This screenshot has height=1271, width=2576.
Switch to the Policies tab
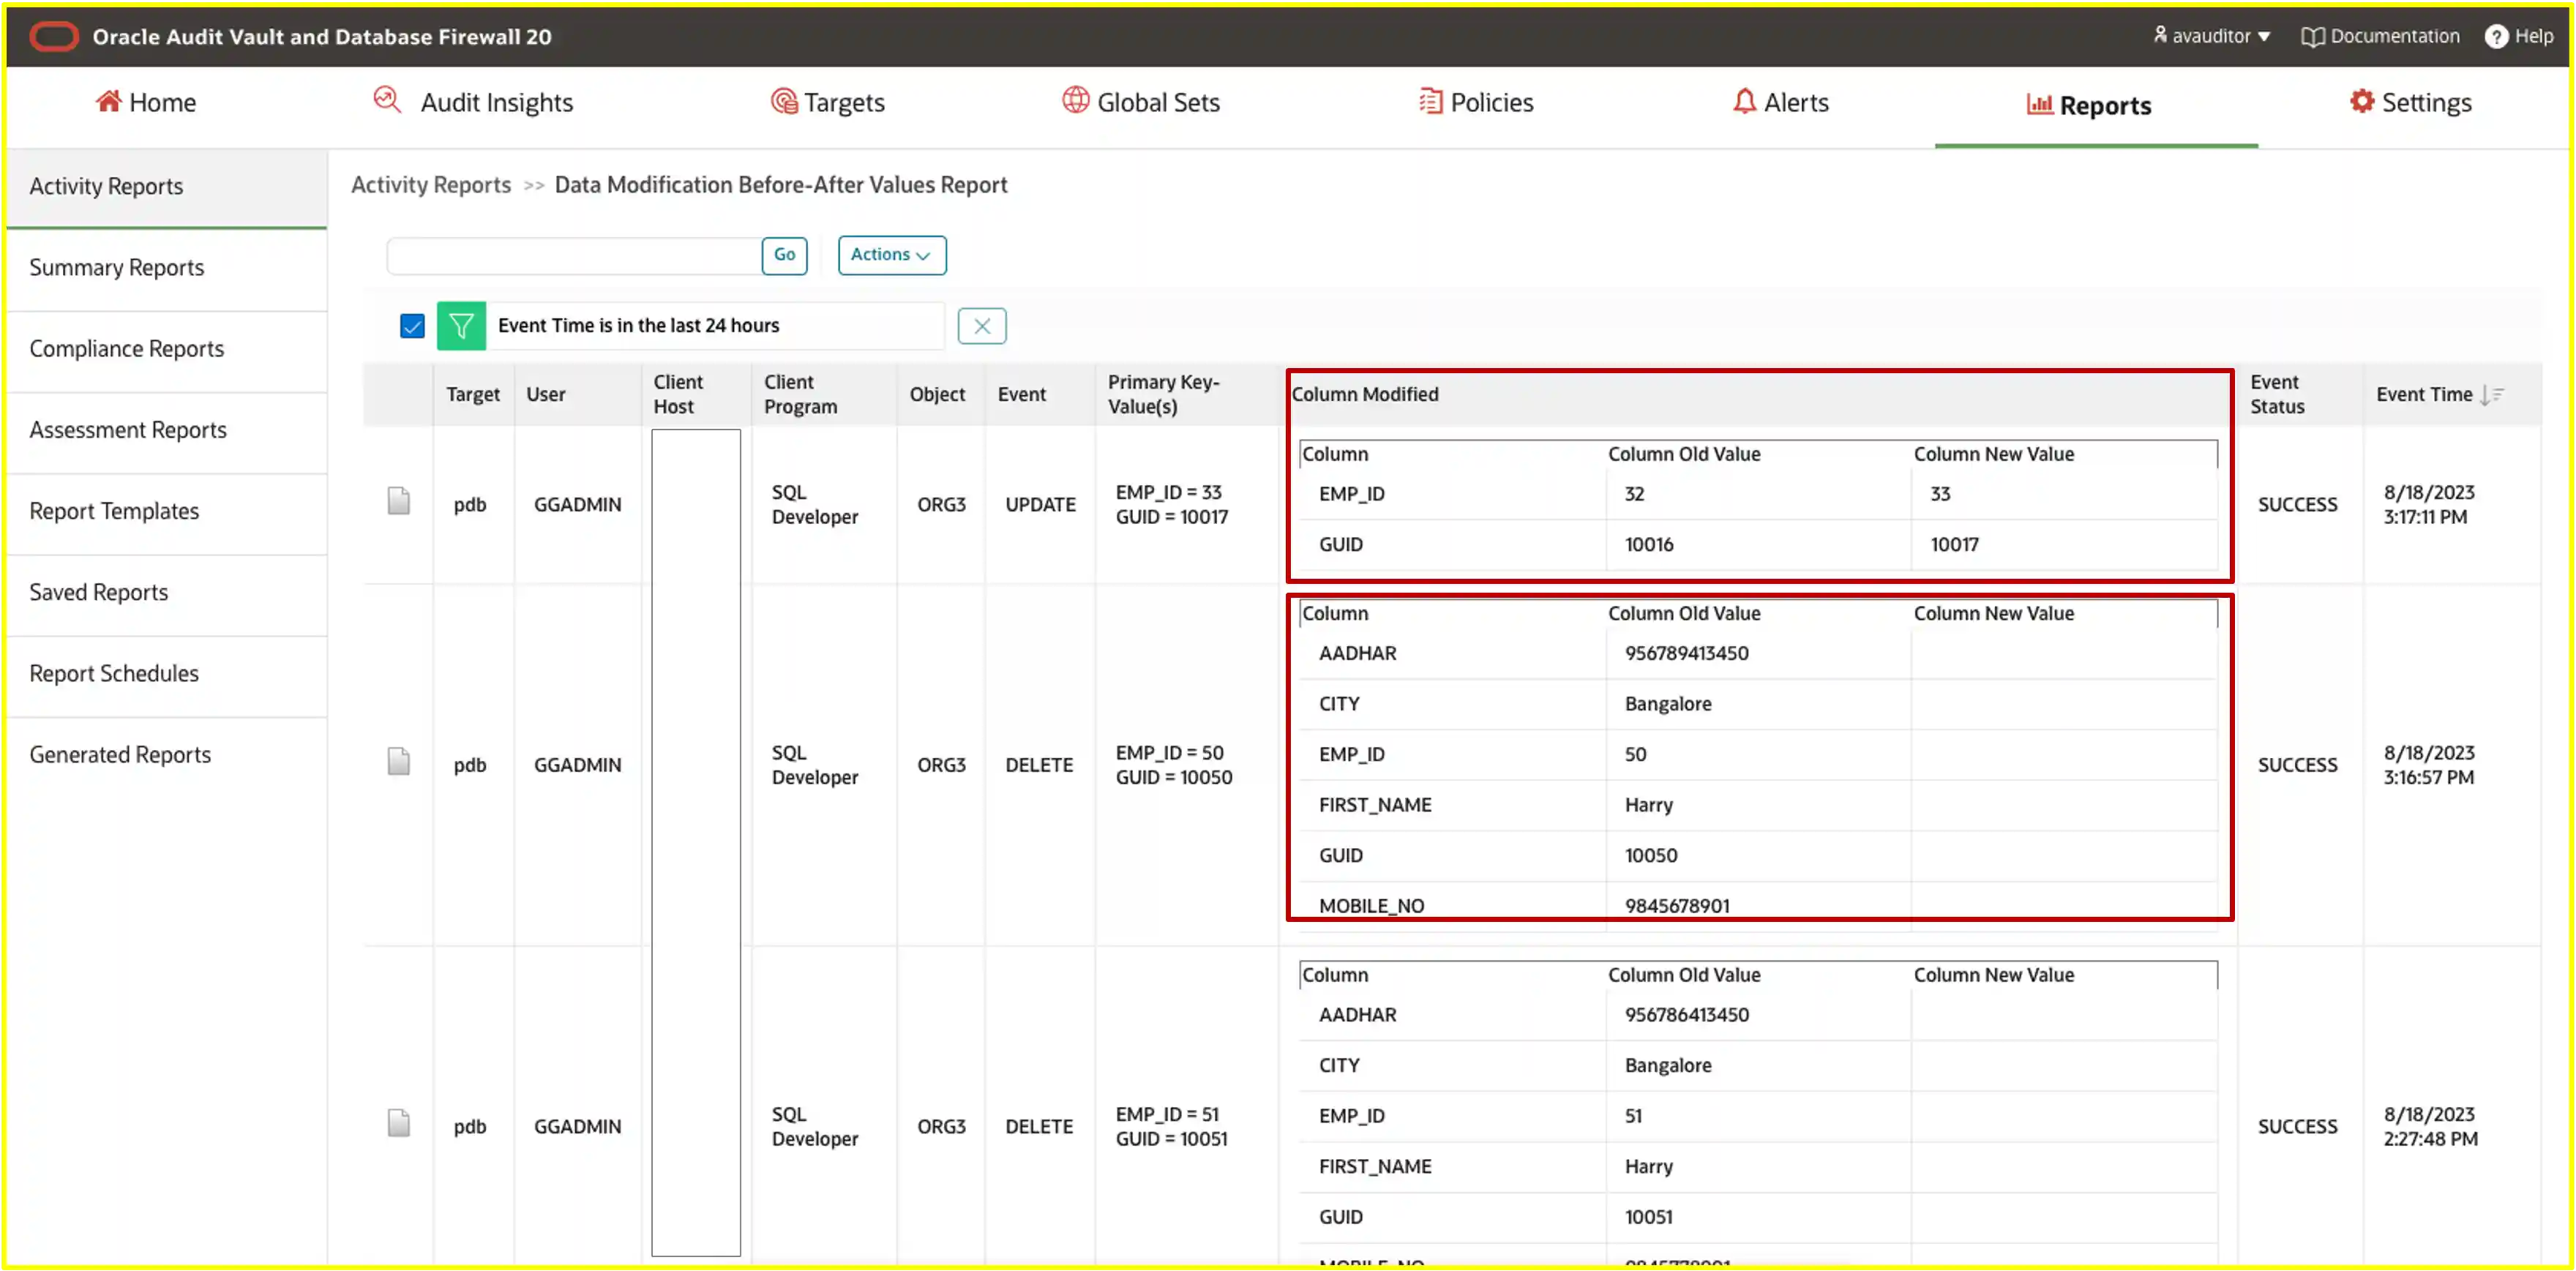(1476, 102)
